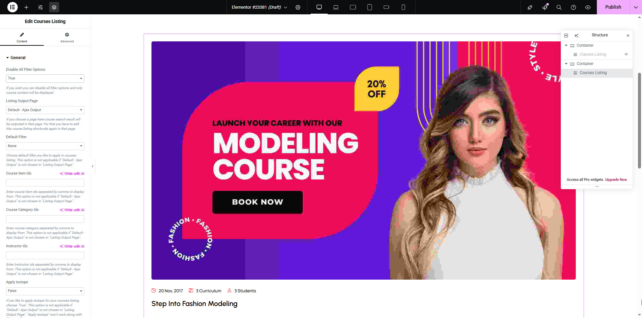Image resolution: width=642 pixels, height=318 pixels.
Task: Click the Publish button
Action: pos(613,7)
